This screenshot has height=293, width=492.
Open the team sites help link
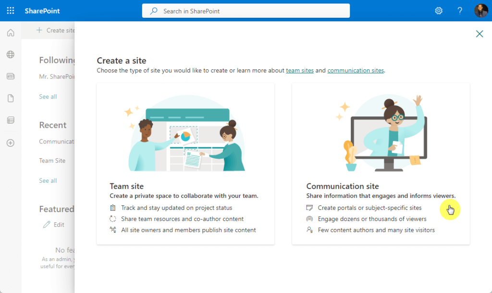[x=300, y=70]
